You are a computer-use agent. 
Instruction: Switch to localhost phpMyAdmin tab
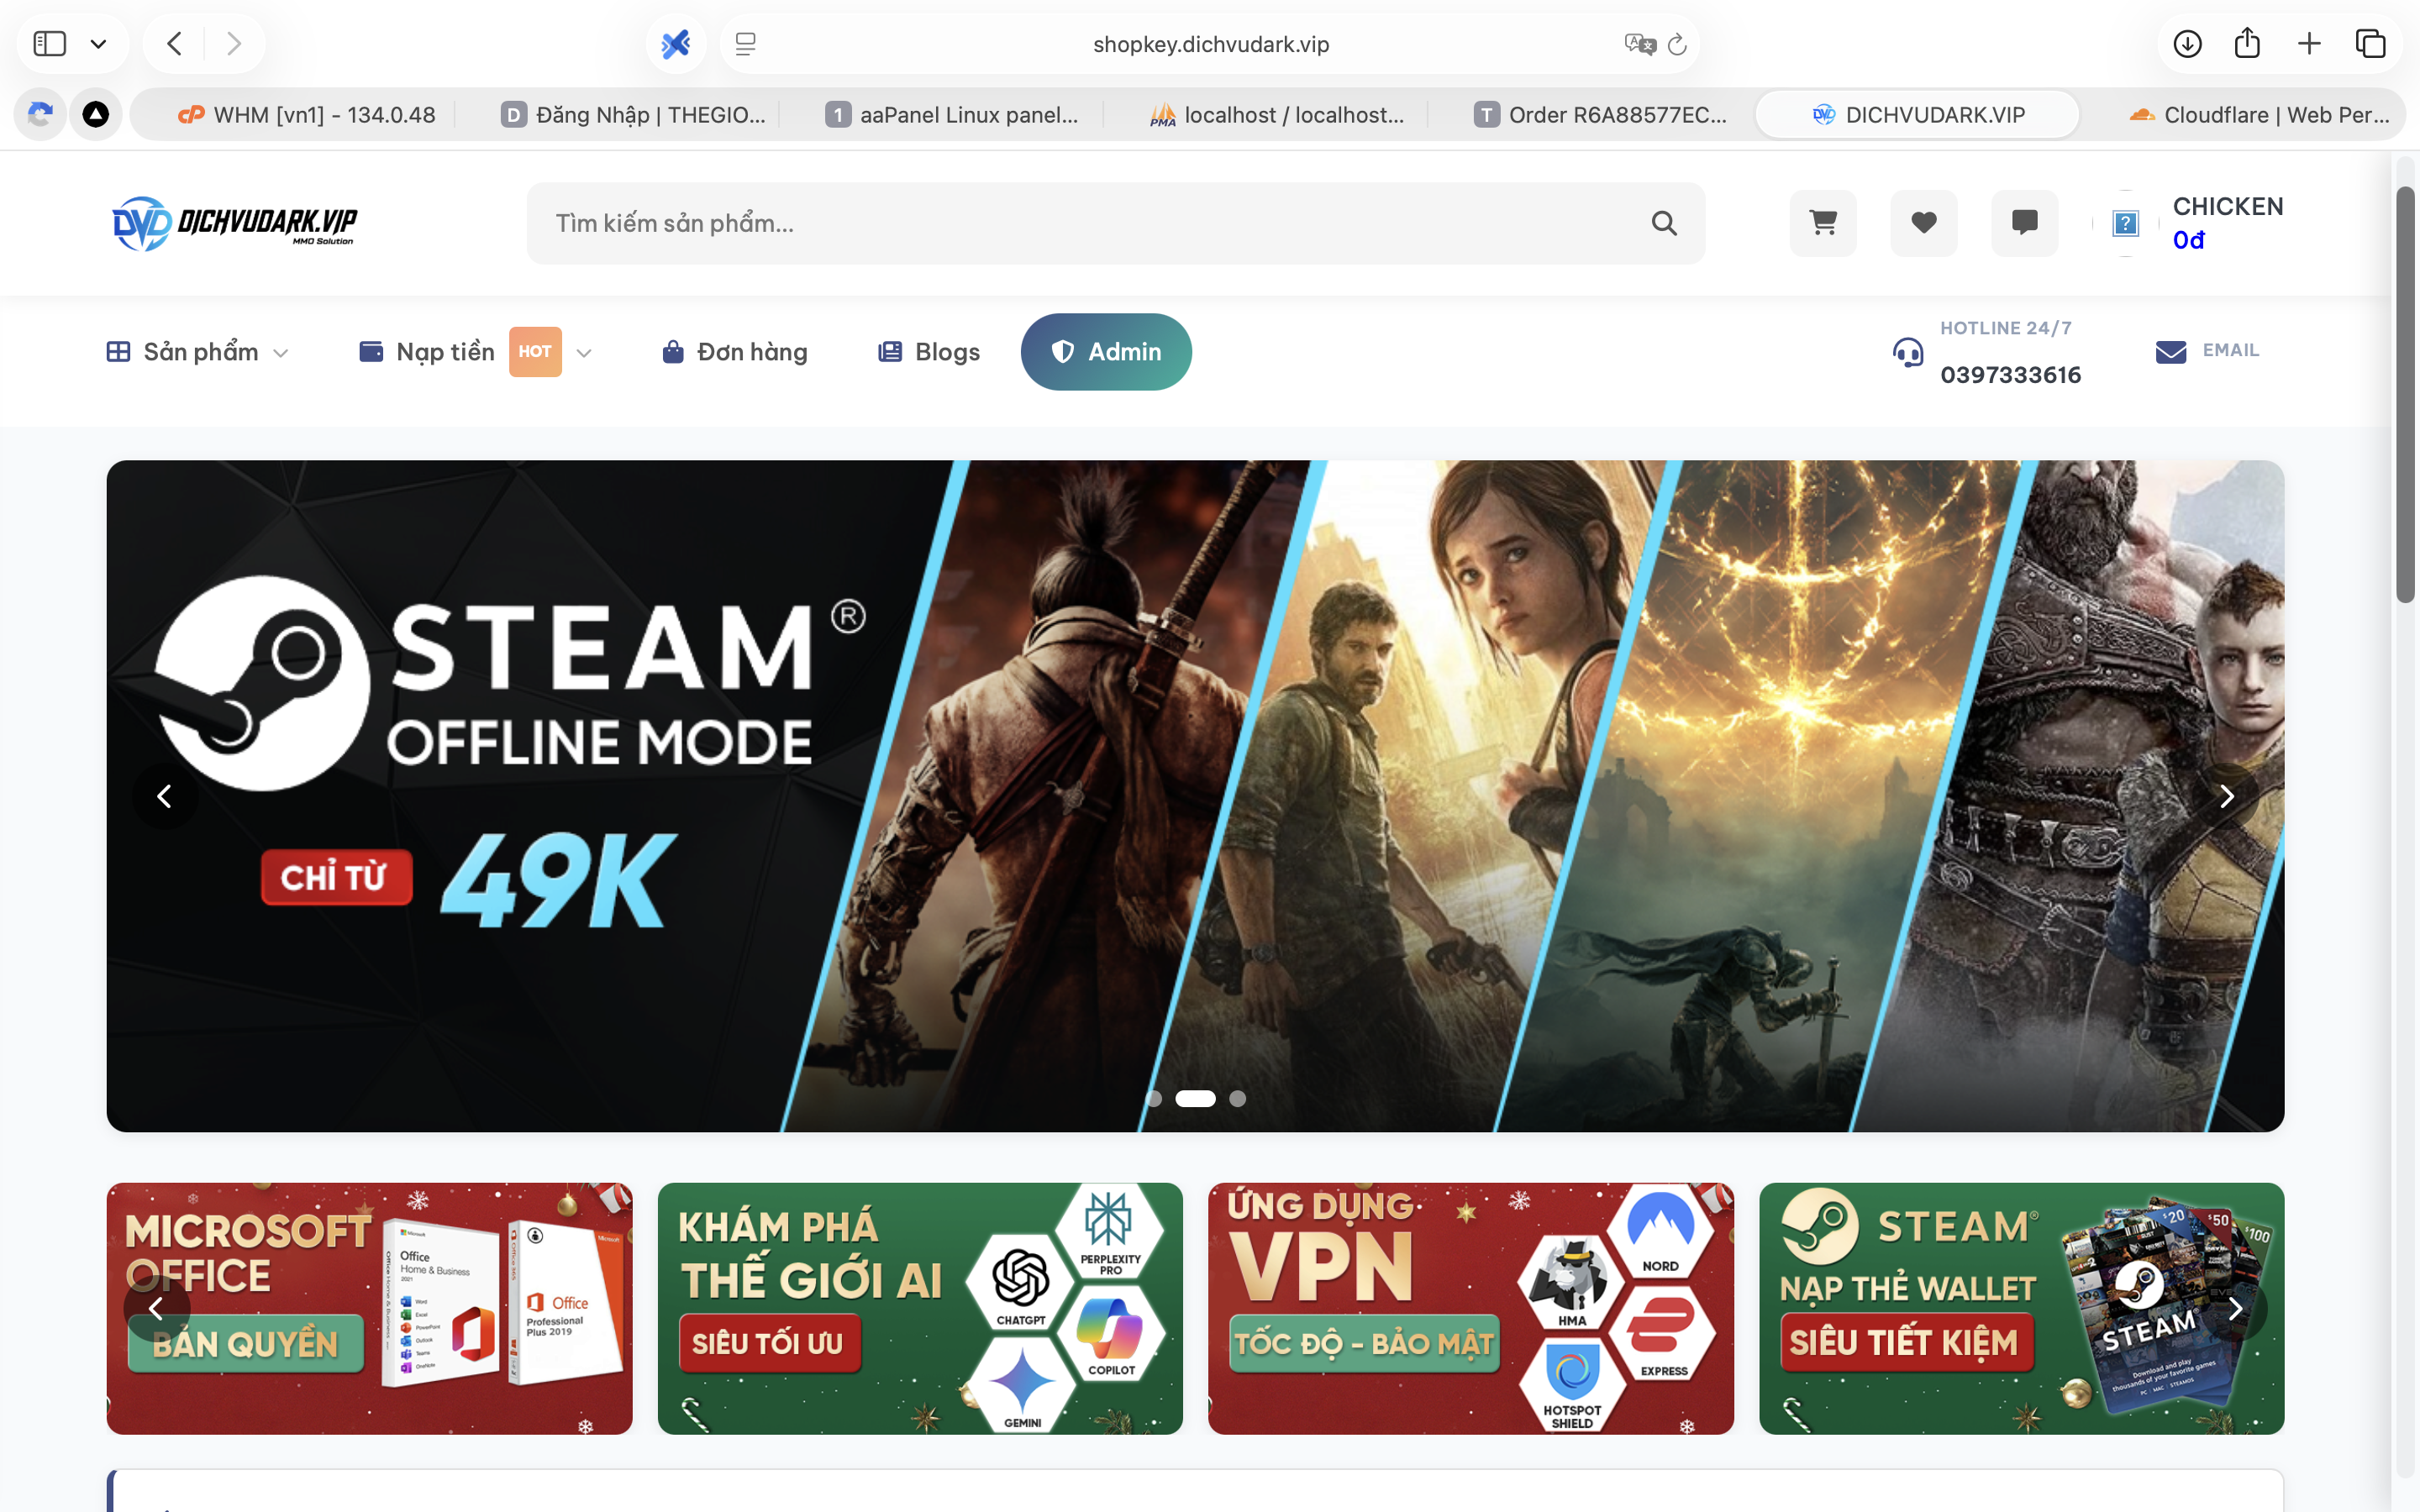point(1276,115)
